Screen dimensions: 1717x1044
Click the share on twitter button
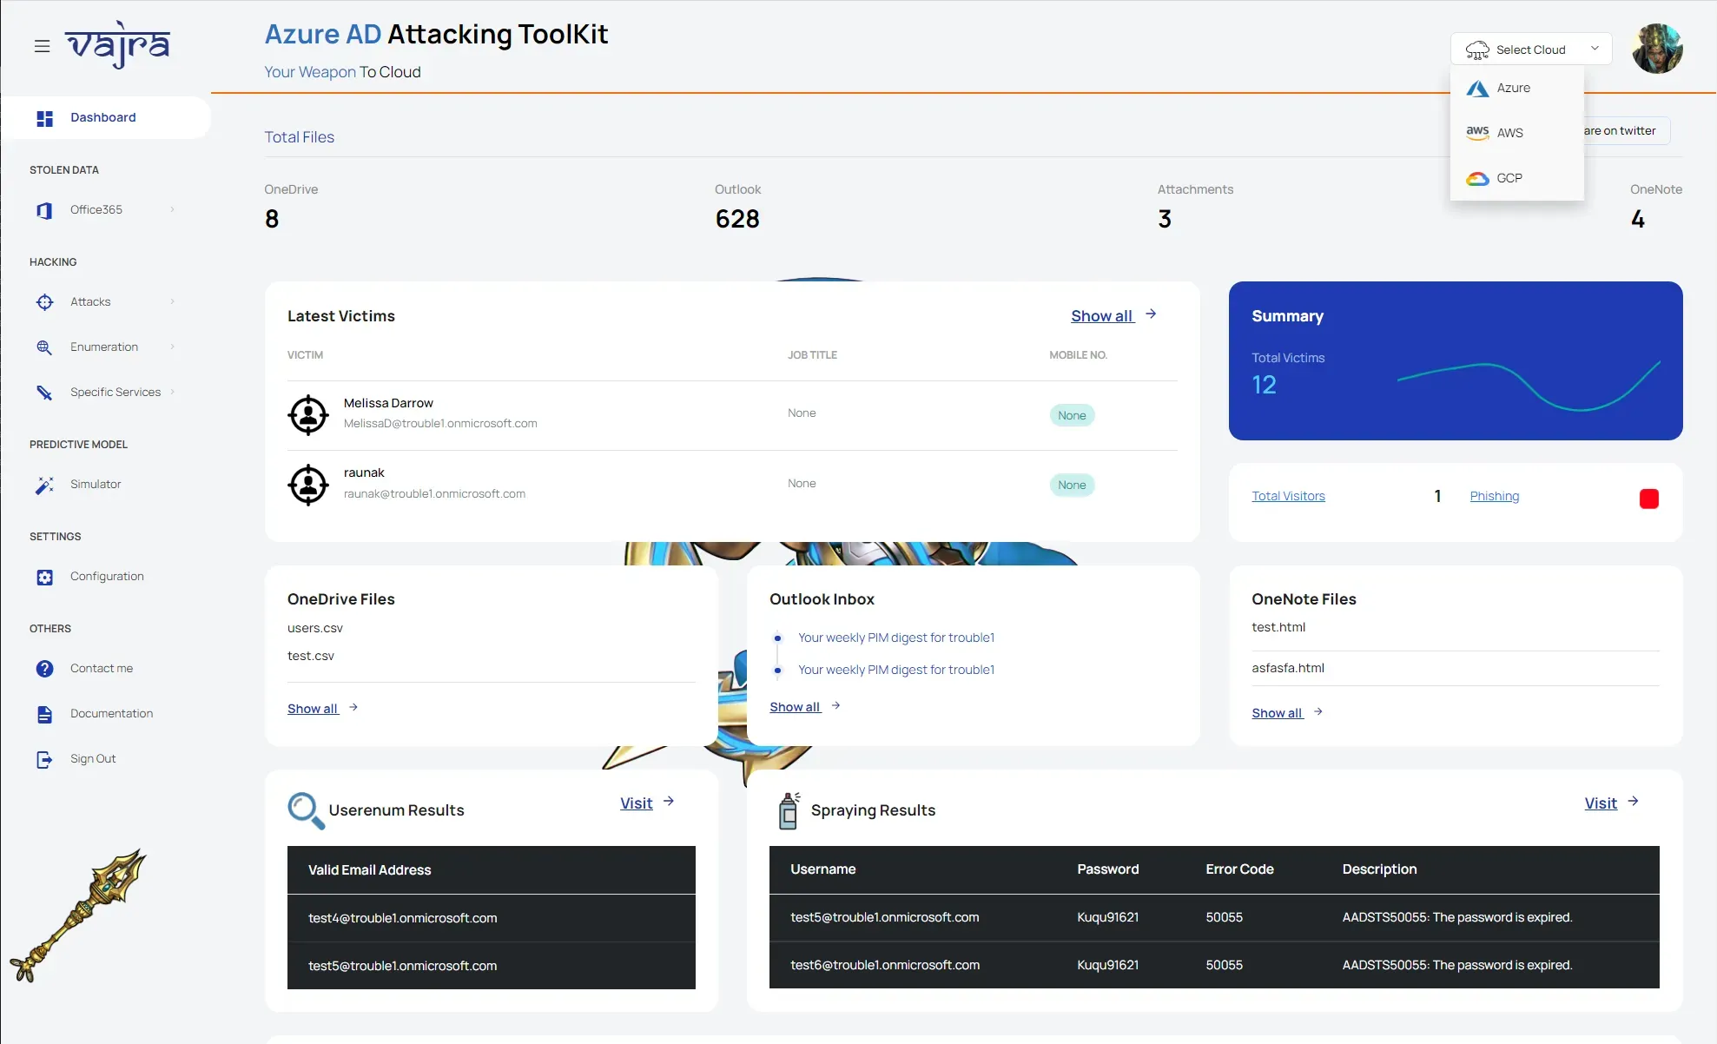(x=1626, y=131)
